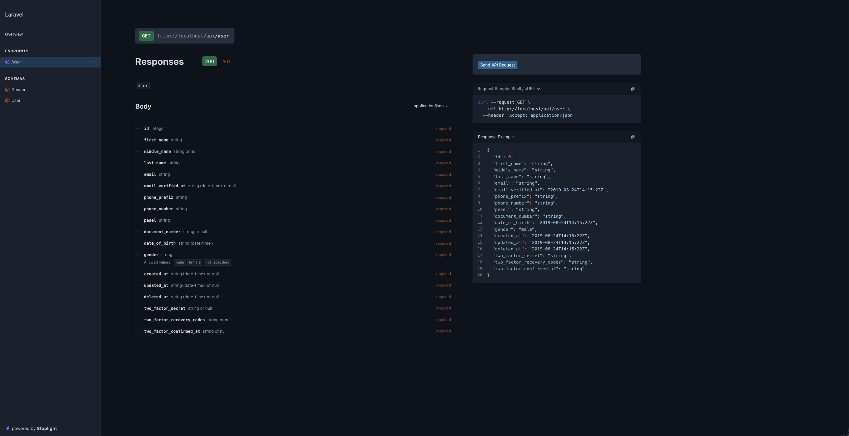Copy the Response Example JSON
The width and height of the screenshot is (849, 436).
632,137
